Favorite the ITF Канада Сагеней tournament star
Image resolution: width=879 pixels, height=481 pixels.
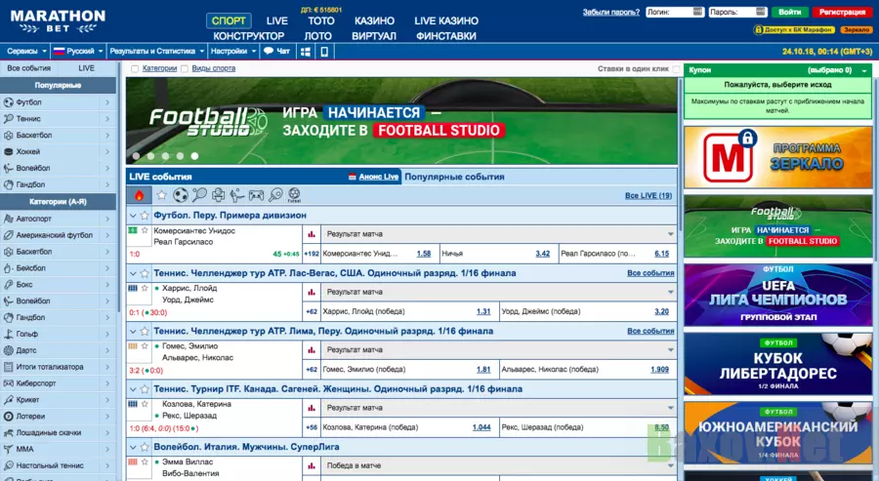coord(145,389)
